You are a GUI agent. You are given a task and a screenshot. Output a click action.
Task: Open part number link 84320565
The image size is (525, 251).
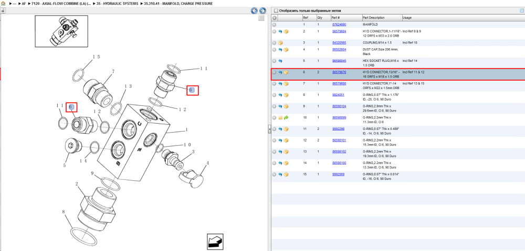(x=339, y=43)
